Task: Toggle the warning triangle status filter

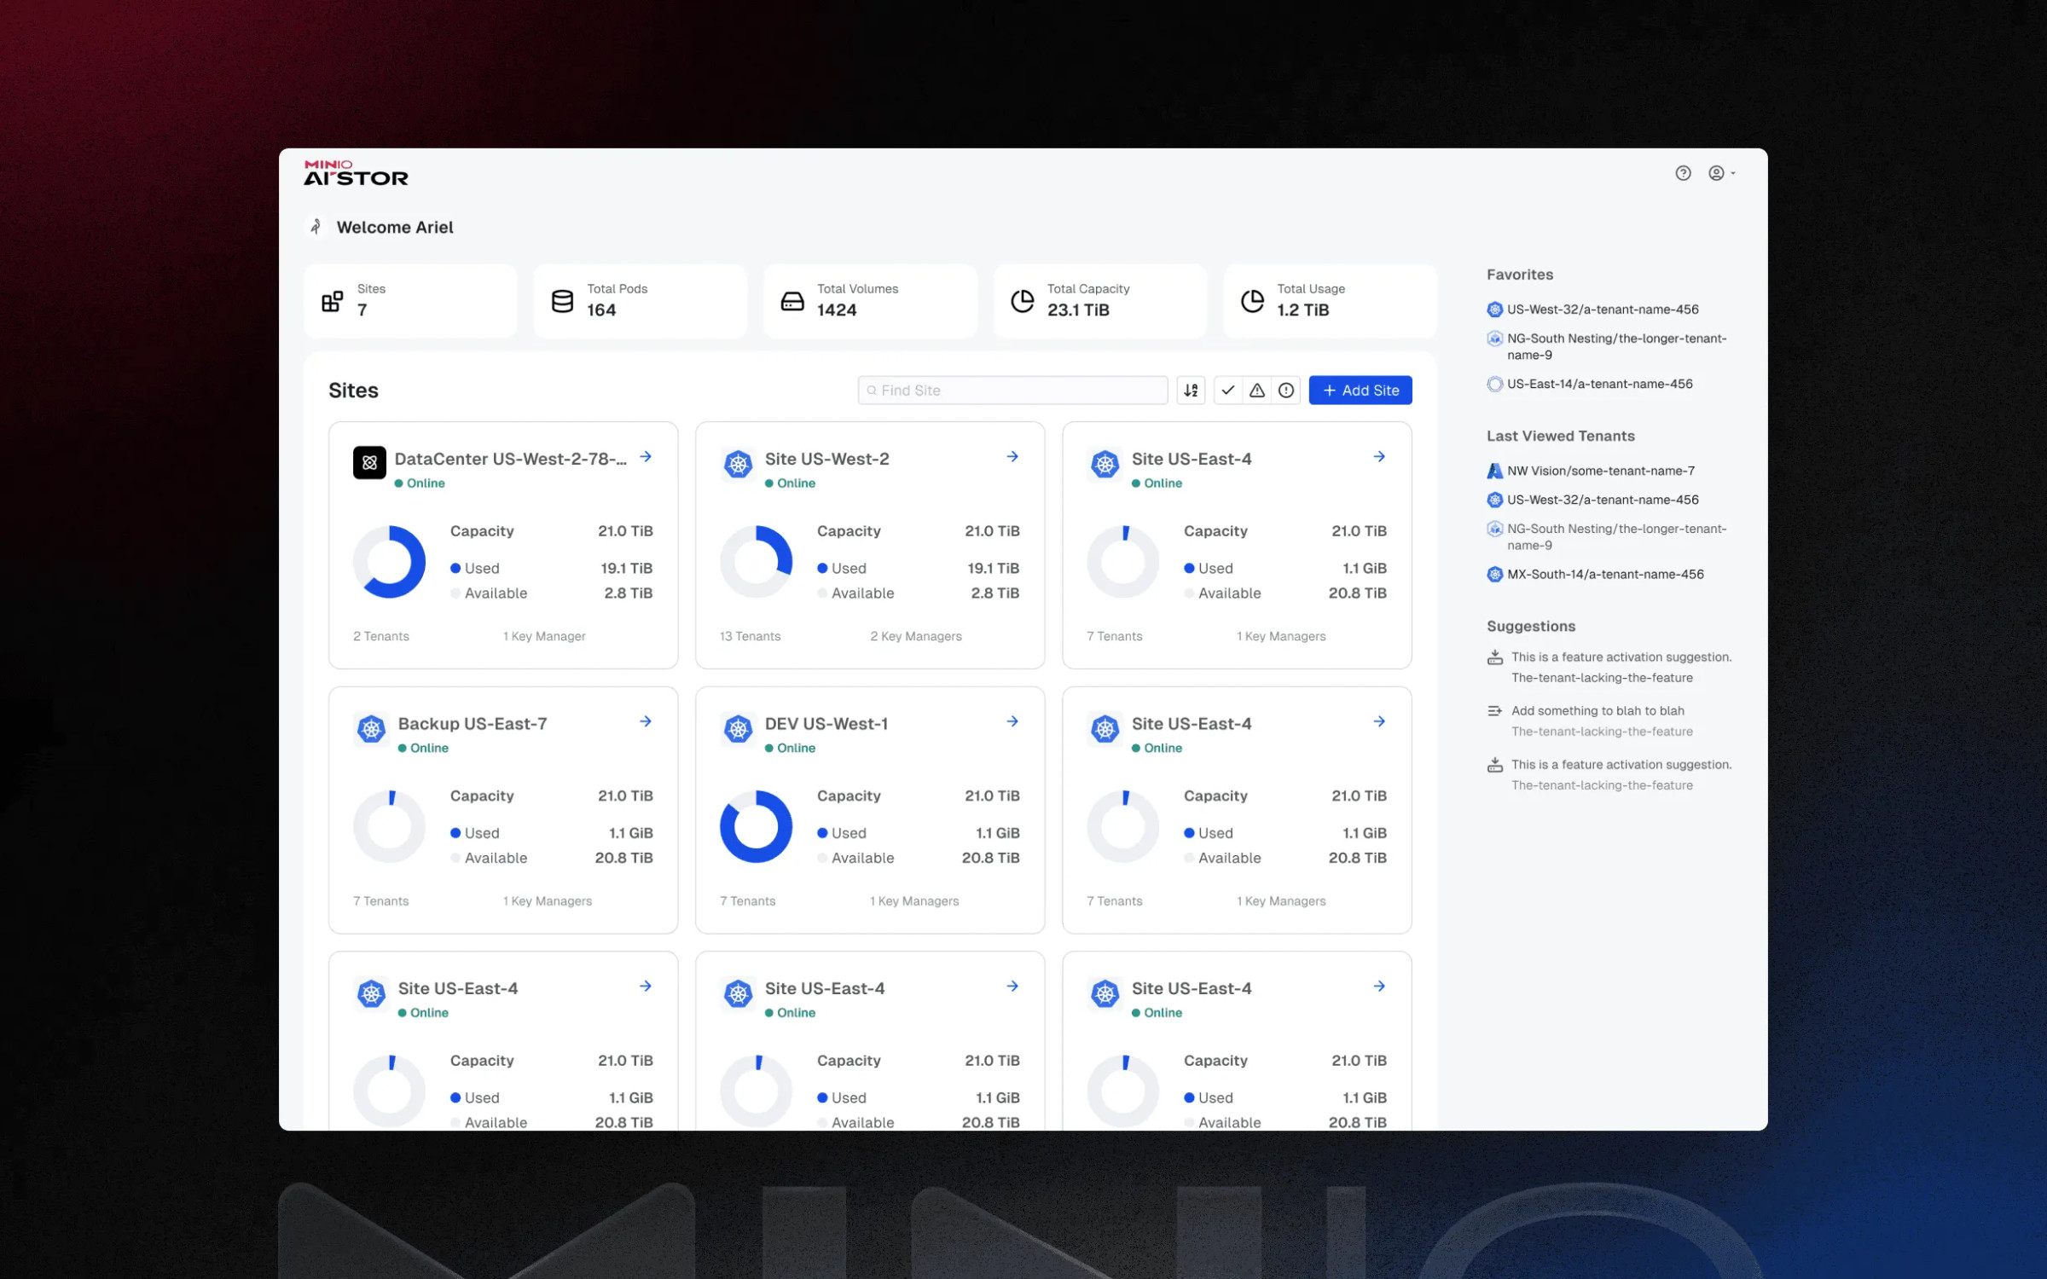Action: pos(1256,391)
